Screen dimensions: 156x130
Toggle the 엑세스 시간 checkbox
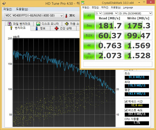[x=126, y=102]
